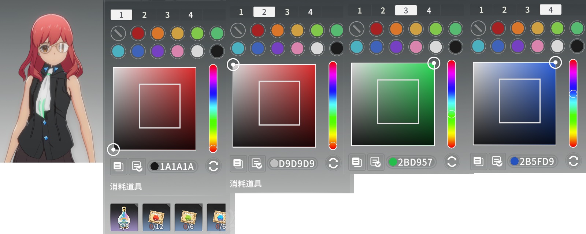Image resolution: width=586 pixels, height=234 pixels.
Task: Click the no-color icon in the D9D9D9 panel
Action: click(x=238, y=30)
